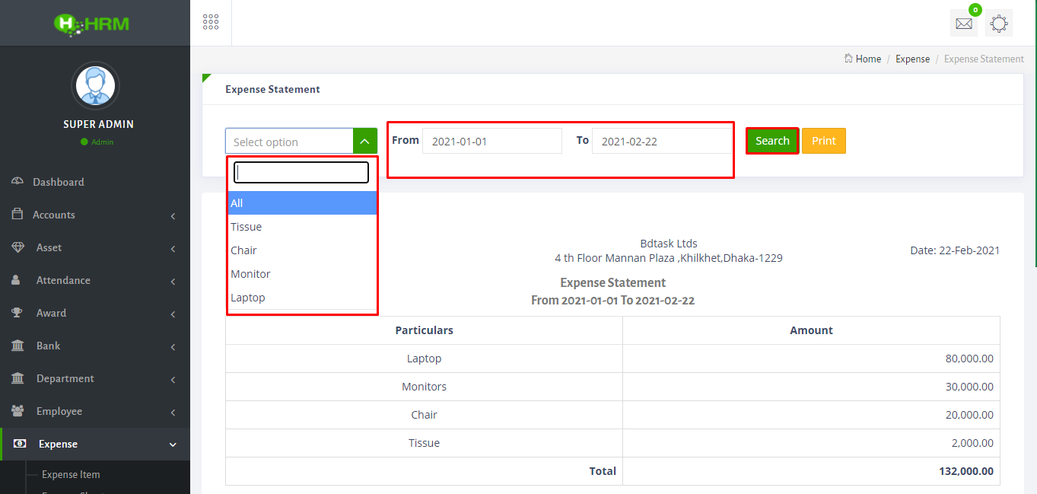
Task: Pick the All option in dropdown
Action: point(237,203)
